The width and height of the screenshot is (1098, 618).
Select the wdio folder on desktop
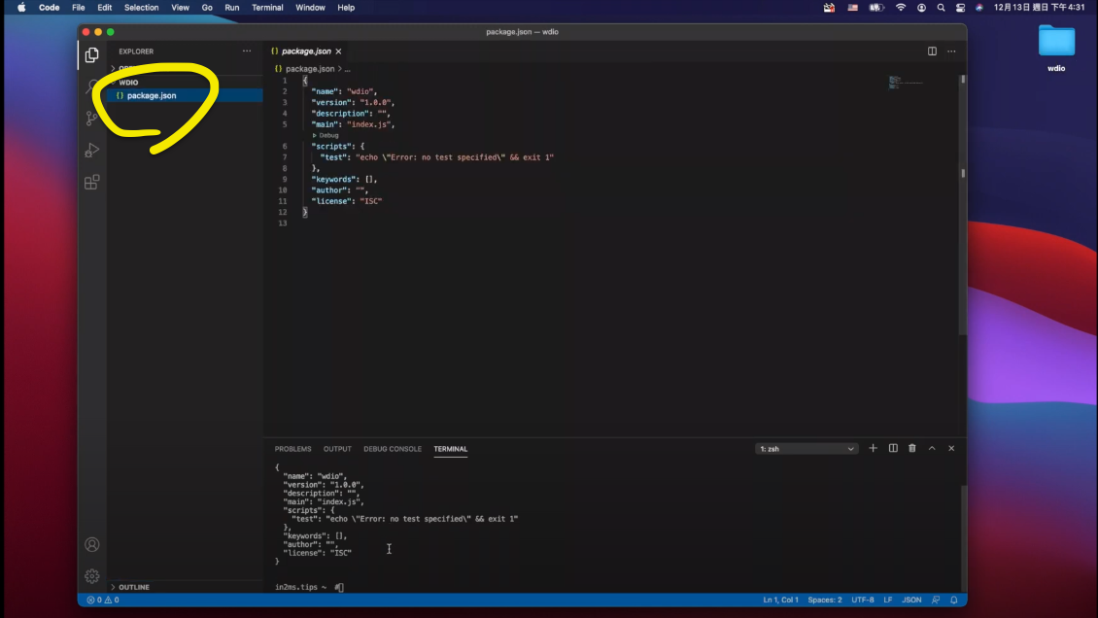[1056, 48]
